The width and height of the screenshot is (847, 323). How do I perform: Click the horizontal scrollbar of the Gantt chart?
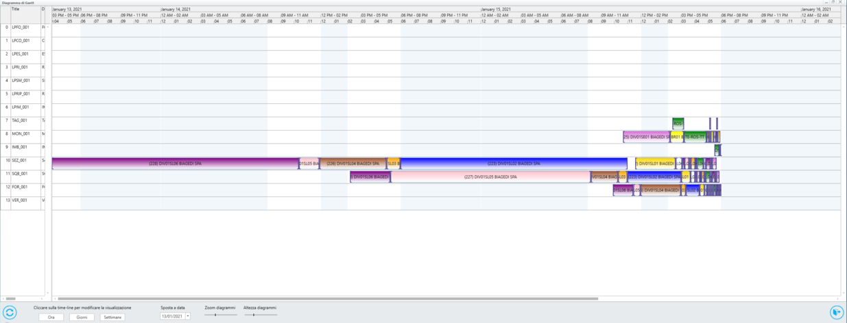(328, 298)
